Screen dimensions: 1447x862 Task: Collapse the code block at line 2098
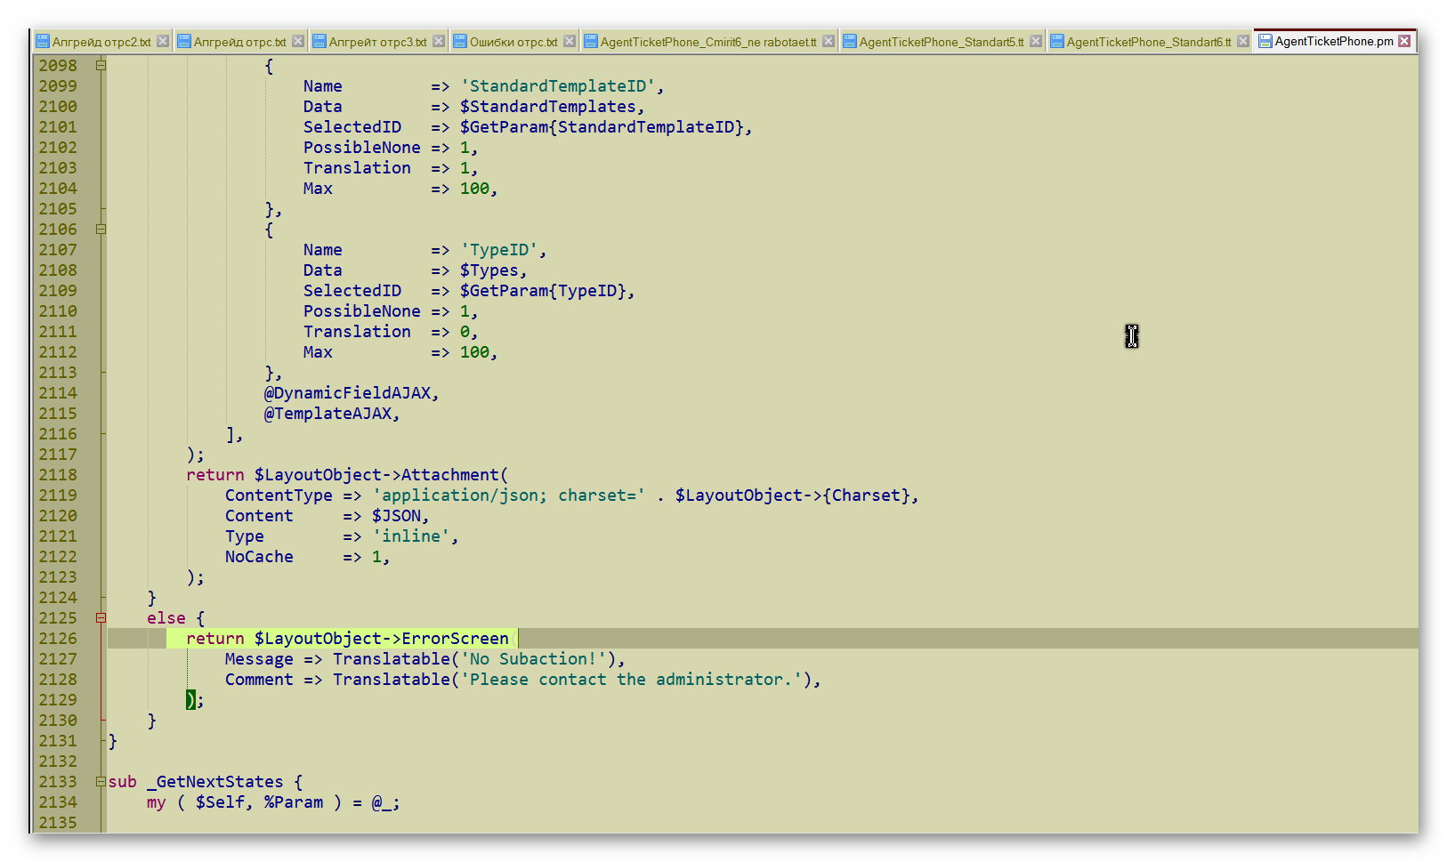click(101, 65)
